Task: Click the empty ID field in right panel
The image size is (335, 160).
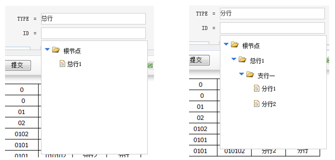Action: tap(272, 28)
